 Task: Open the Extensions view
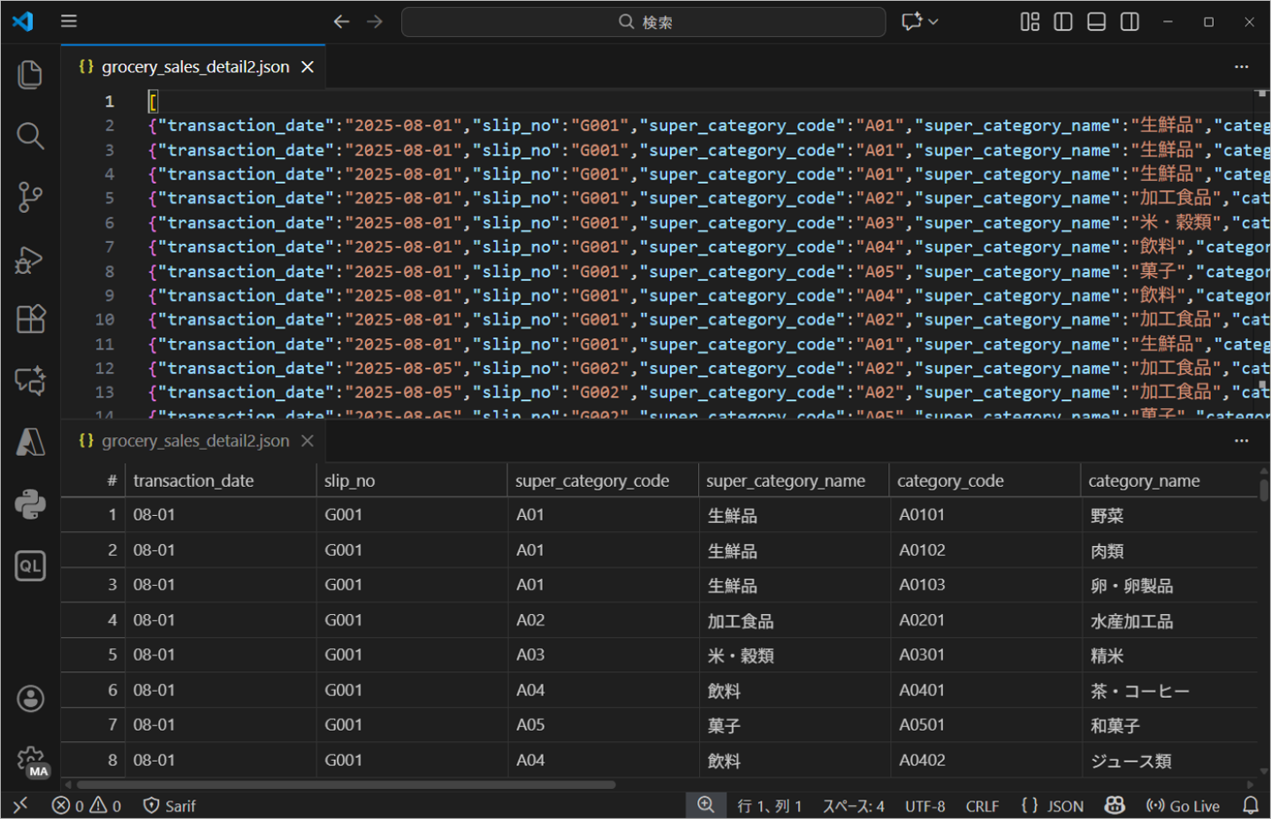coord(30,319)
